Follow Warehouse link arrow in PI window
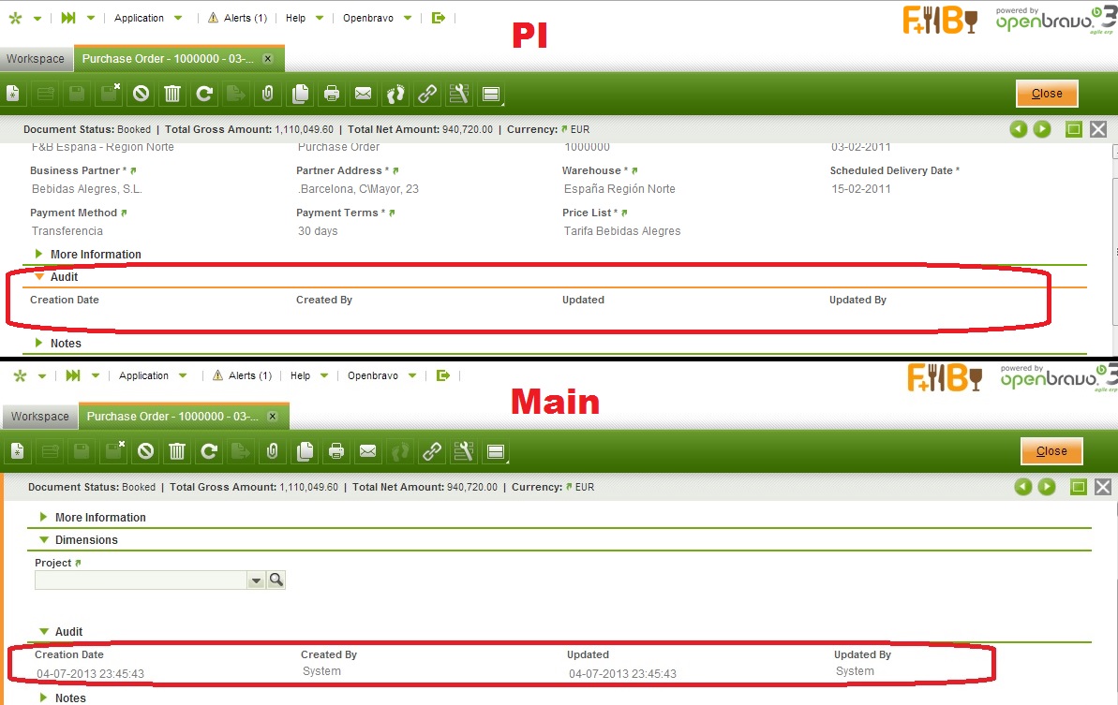 [634, 171]
